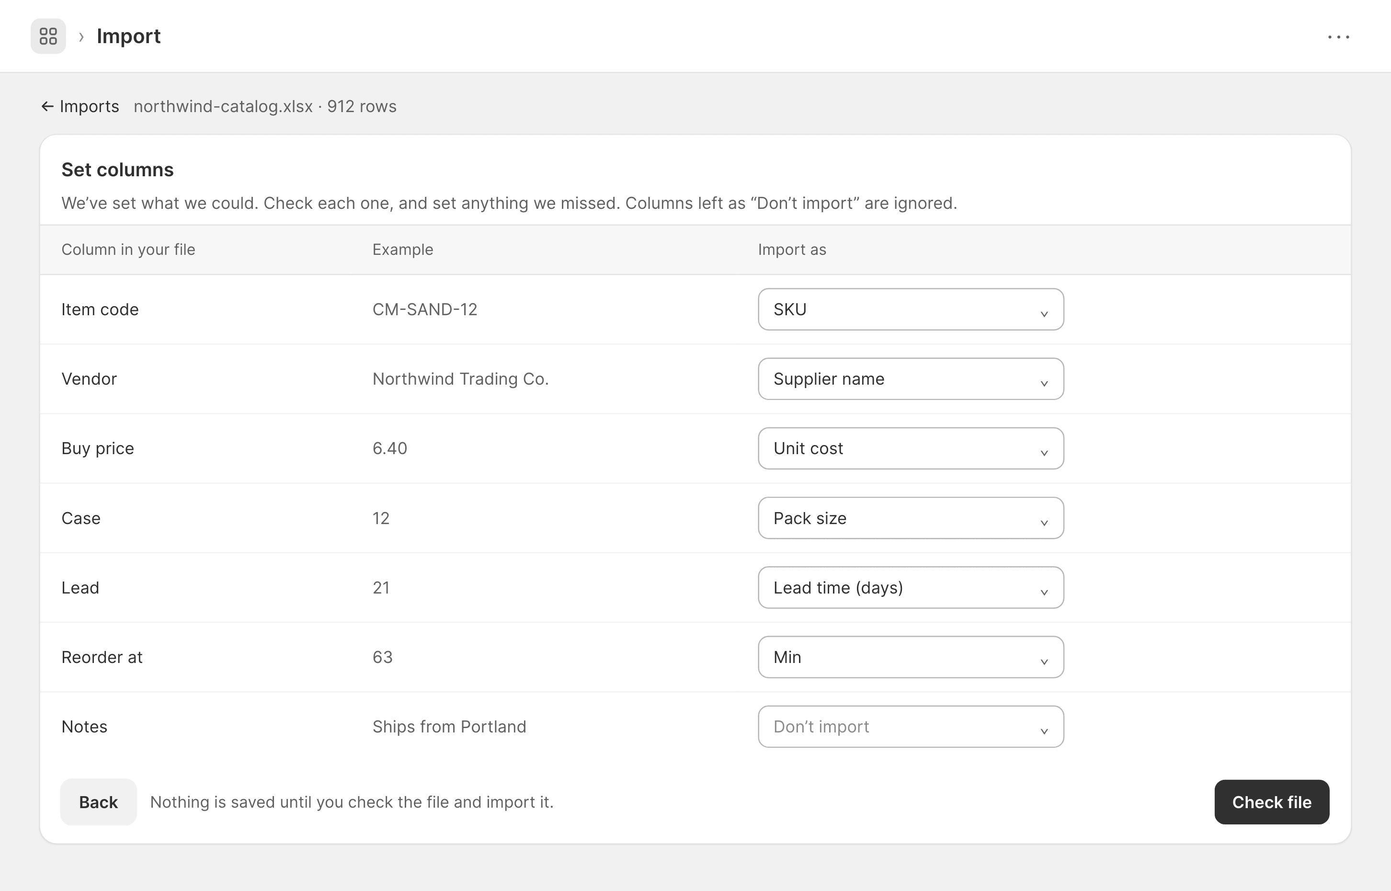Open the Lead dropdown showing Lead time (days)
This screenshot has height=891, width=1391.
911,587
